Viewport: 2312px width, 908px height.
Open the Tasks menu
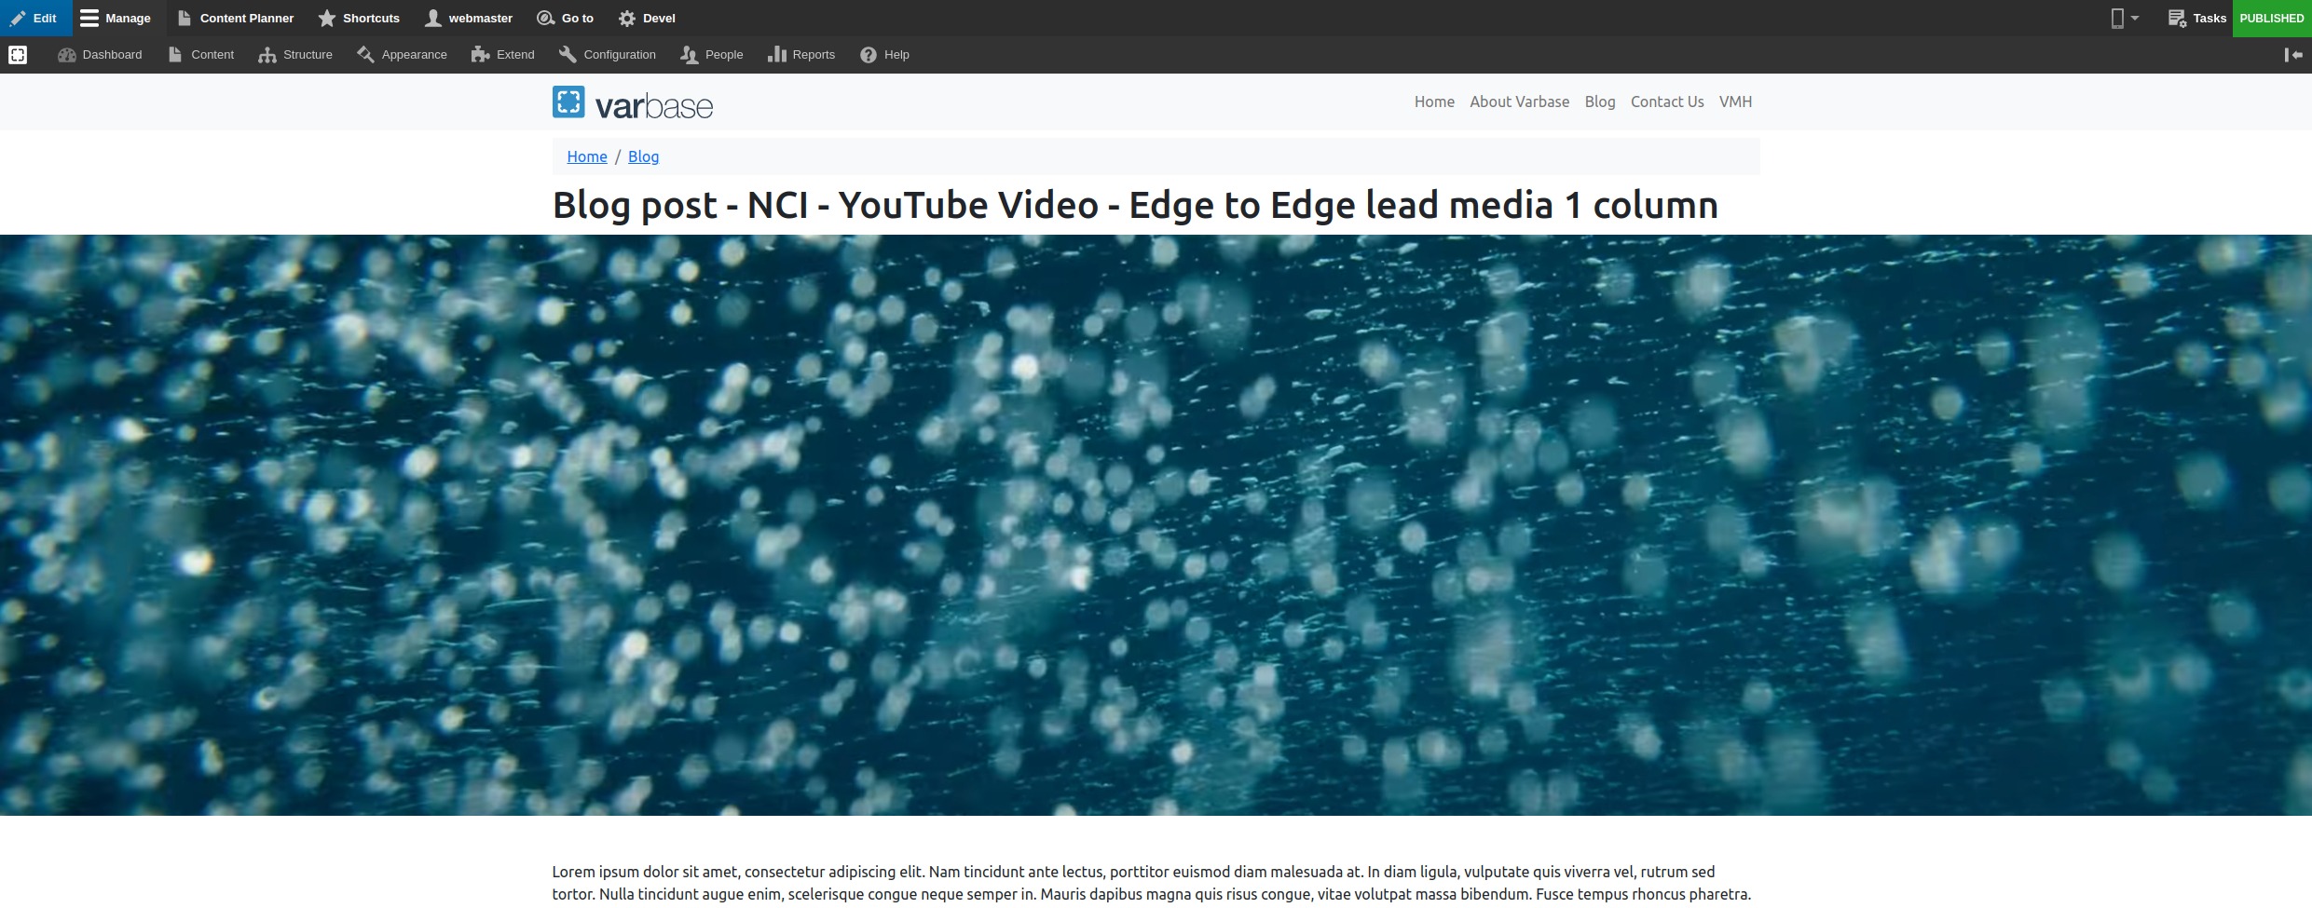click(2196, 18)
